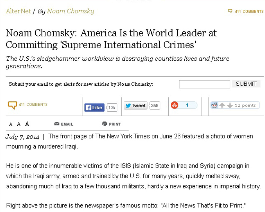This screenshot has width=265, height=212.
Task: Click the comment bubble icon below the email form
Action: [12, 105]
